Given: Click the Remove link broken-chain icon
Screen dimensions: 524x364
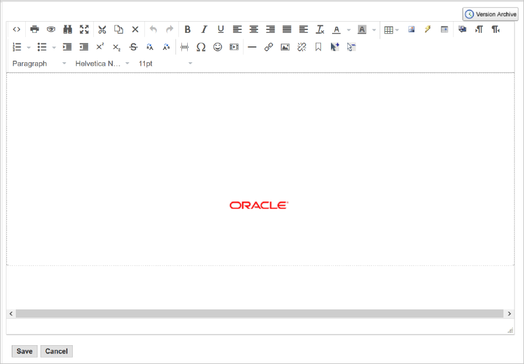Looking at the screenshot, I should click(302, 47).
